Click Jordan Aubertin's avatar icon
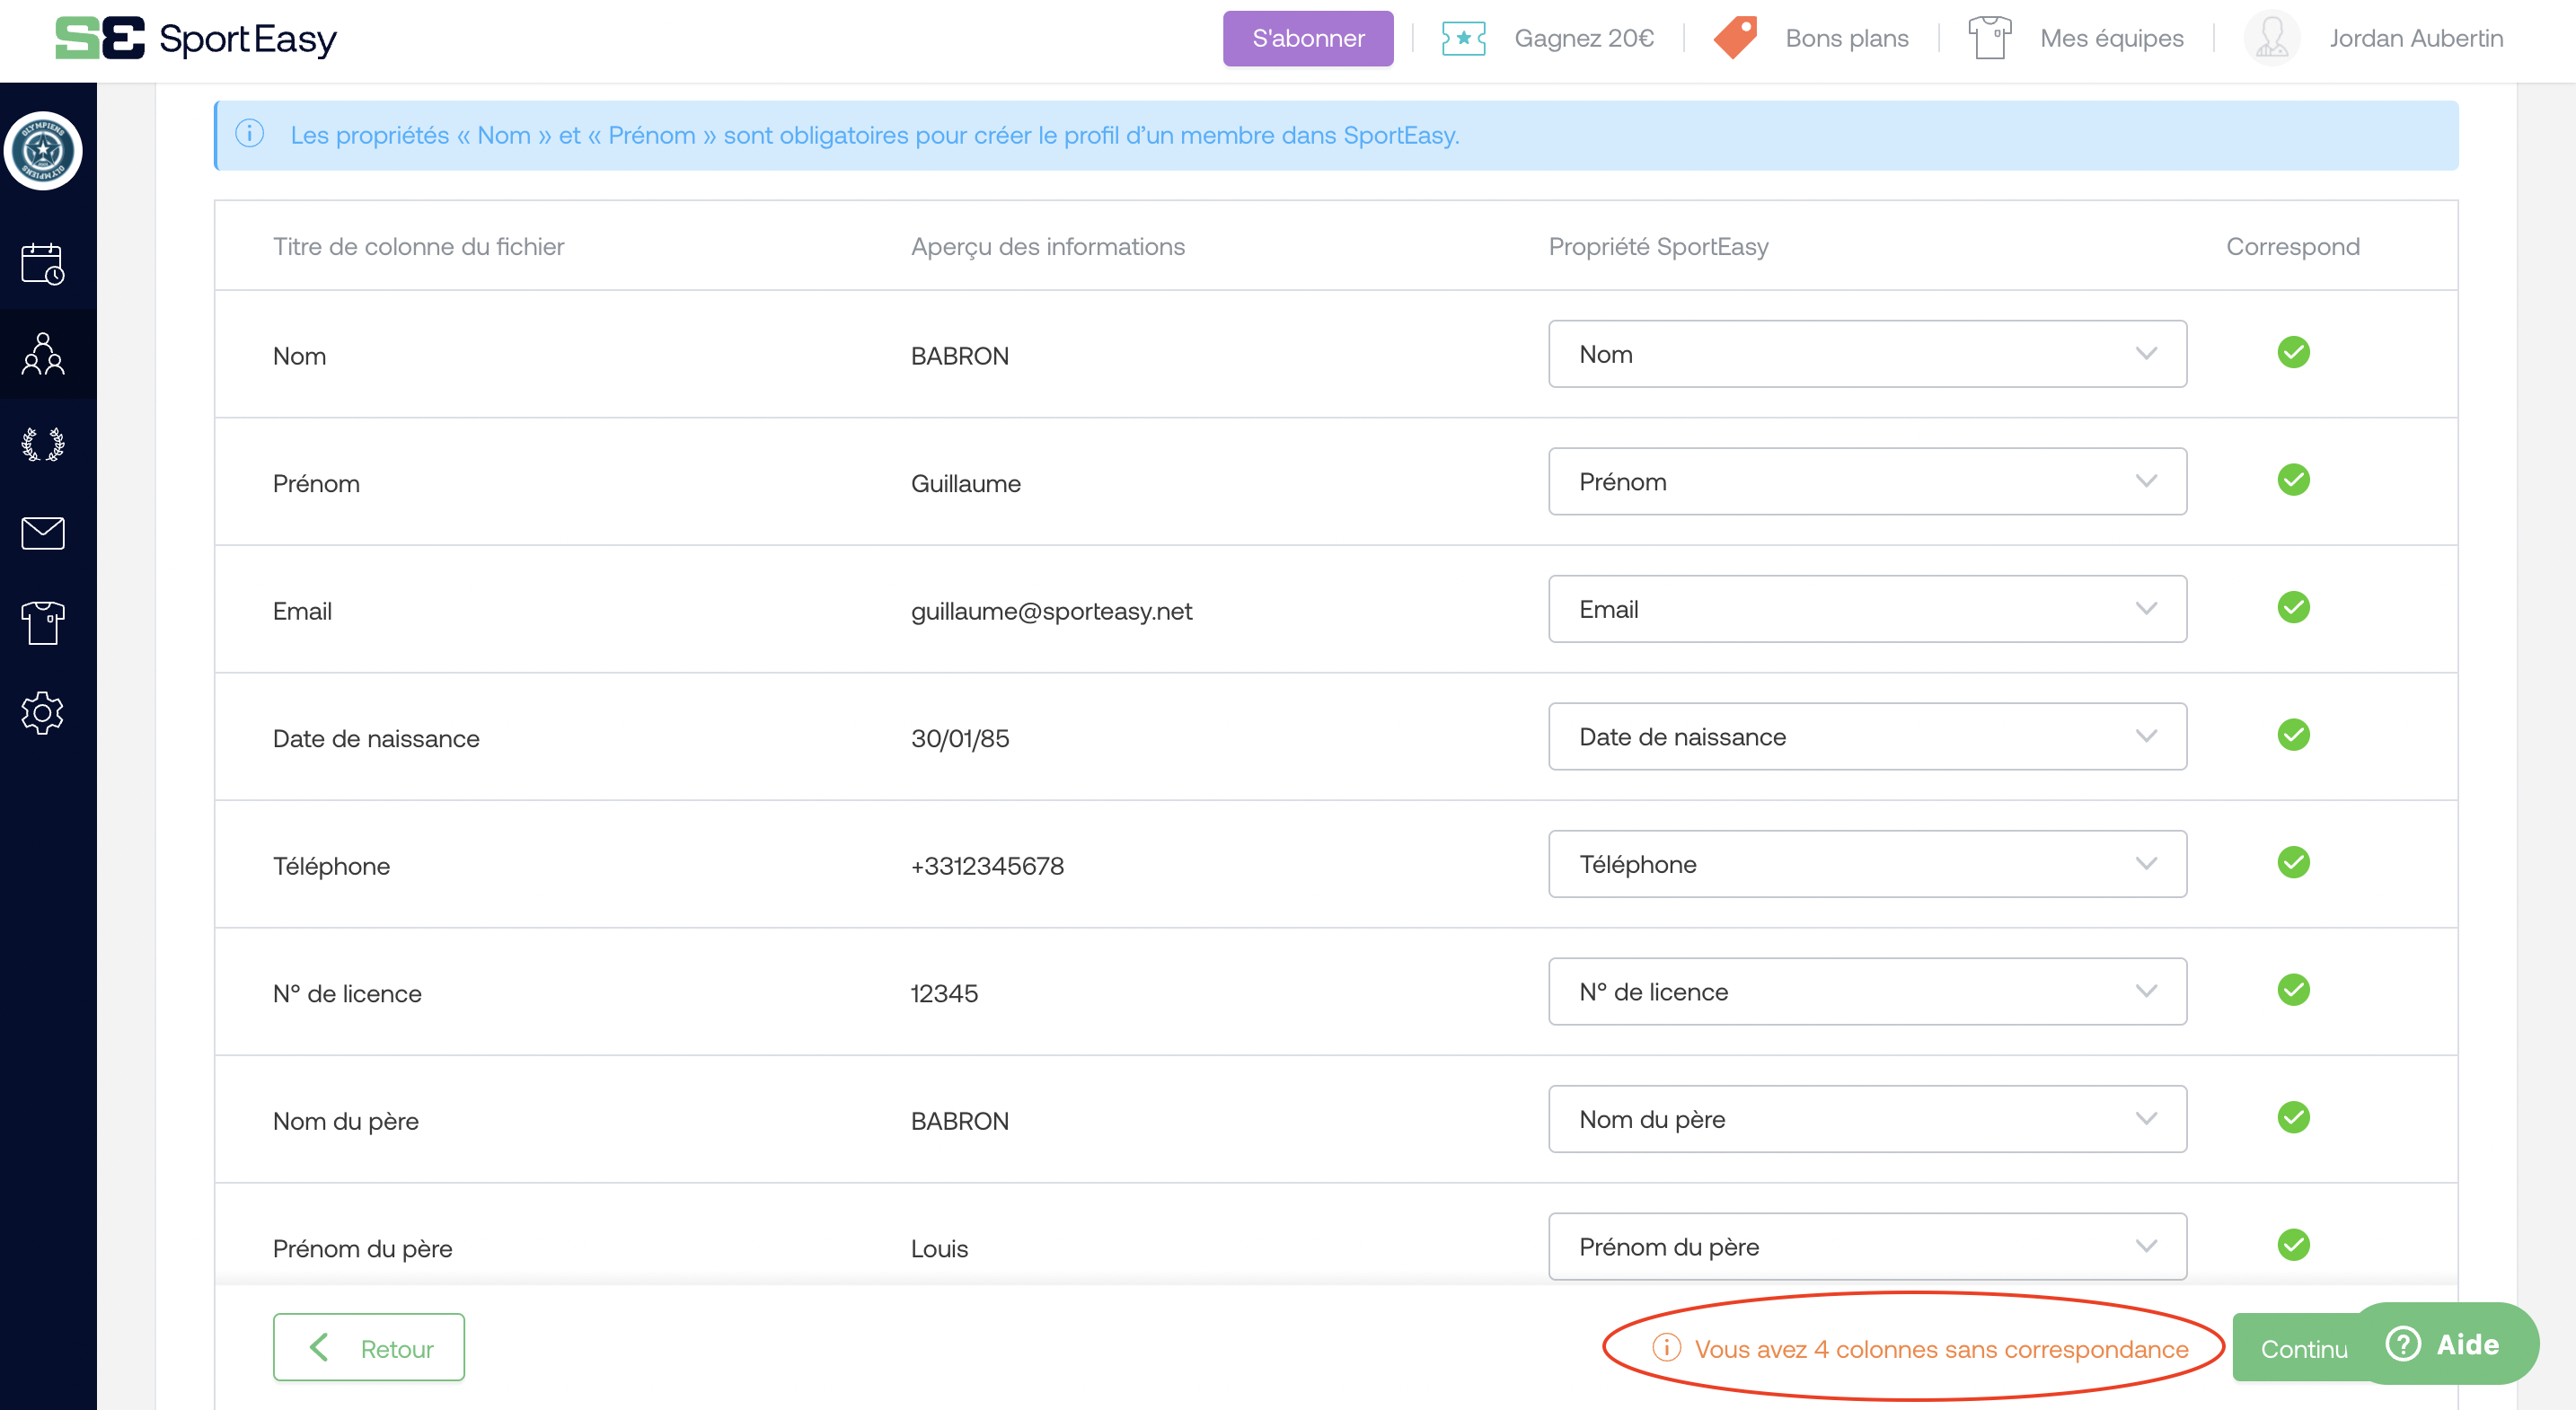 coord(2272,38)
